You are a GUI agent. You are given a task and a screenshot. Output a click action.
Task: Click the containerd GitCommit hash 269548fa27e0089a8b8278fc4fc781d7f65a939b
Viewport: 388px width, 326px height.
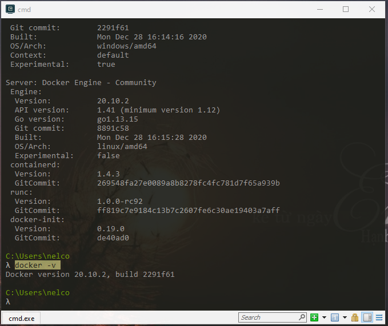pos(189,183)
